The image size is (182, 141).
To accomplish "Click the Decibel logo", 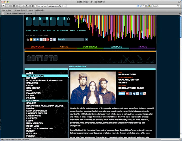I will [48, 22].
